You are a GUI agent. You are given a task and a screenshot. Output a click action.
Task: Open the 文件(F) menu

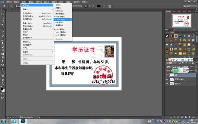[x=9, y=2]
